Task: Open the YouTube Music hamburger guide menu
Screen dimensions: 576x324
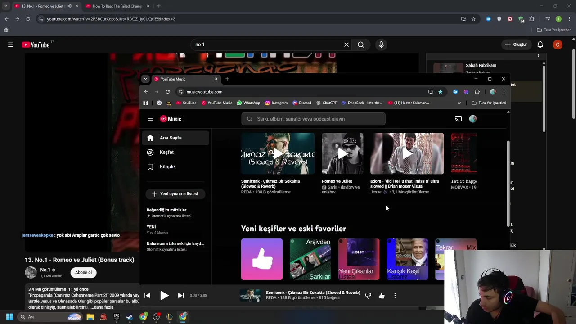Action: pos(150,119)
